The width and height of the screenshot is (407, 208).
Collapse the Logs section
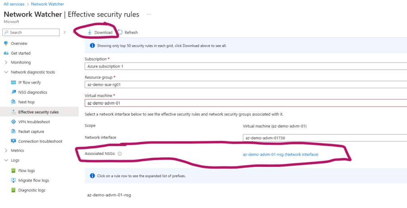point(6,160)
